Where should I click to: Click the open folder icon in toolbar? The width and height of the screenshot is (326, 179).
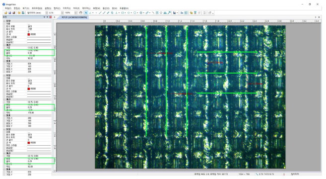click(5, 13)
